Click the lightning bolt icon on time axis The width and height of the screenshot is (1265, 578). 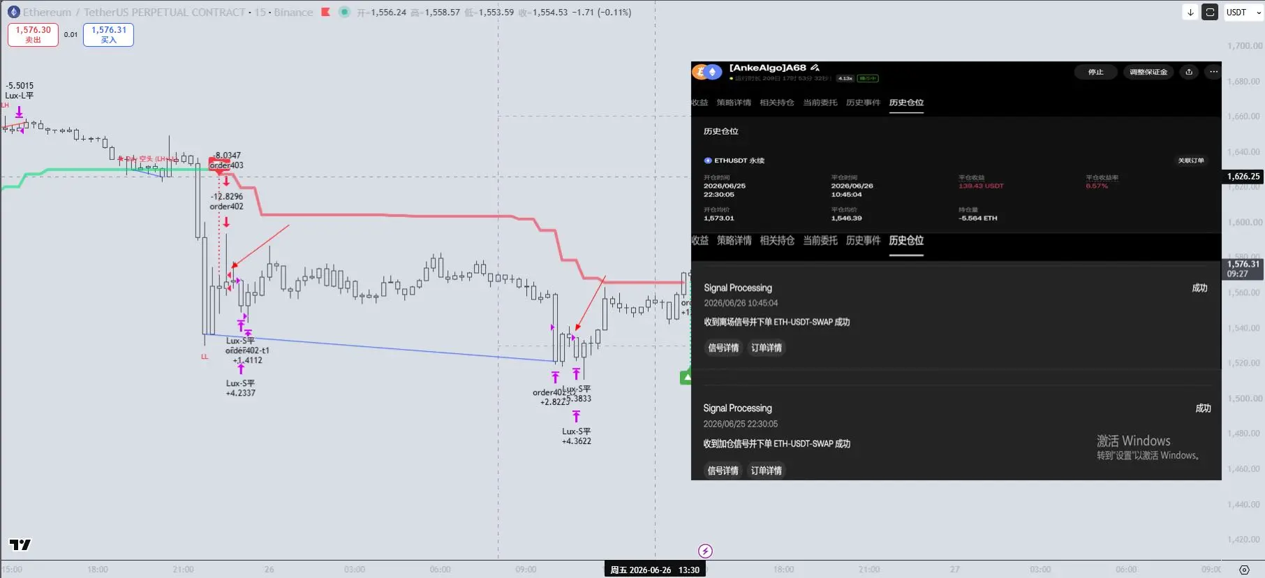pos(705,551)
